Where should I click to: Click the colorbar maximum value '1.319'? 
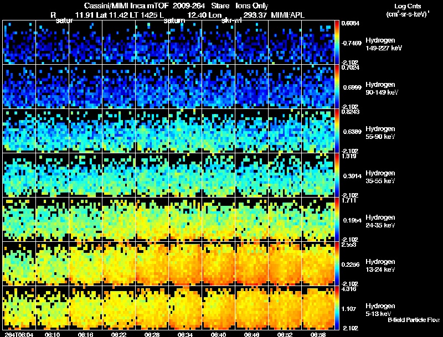[349, 156]
